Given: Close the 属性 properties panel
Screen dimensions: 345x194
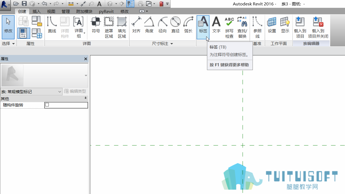Looking at the screenshot, I should tap(86, 59).
